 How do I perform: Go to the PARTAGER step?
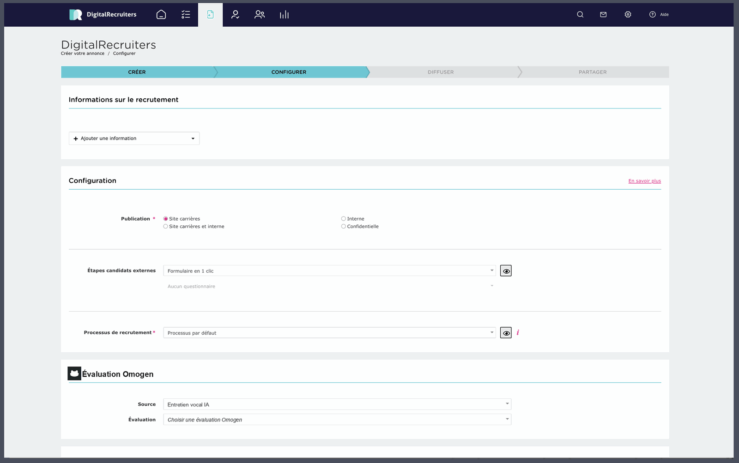[593, 72]
